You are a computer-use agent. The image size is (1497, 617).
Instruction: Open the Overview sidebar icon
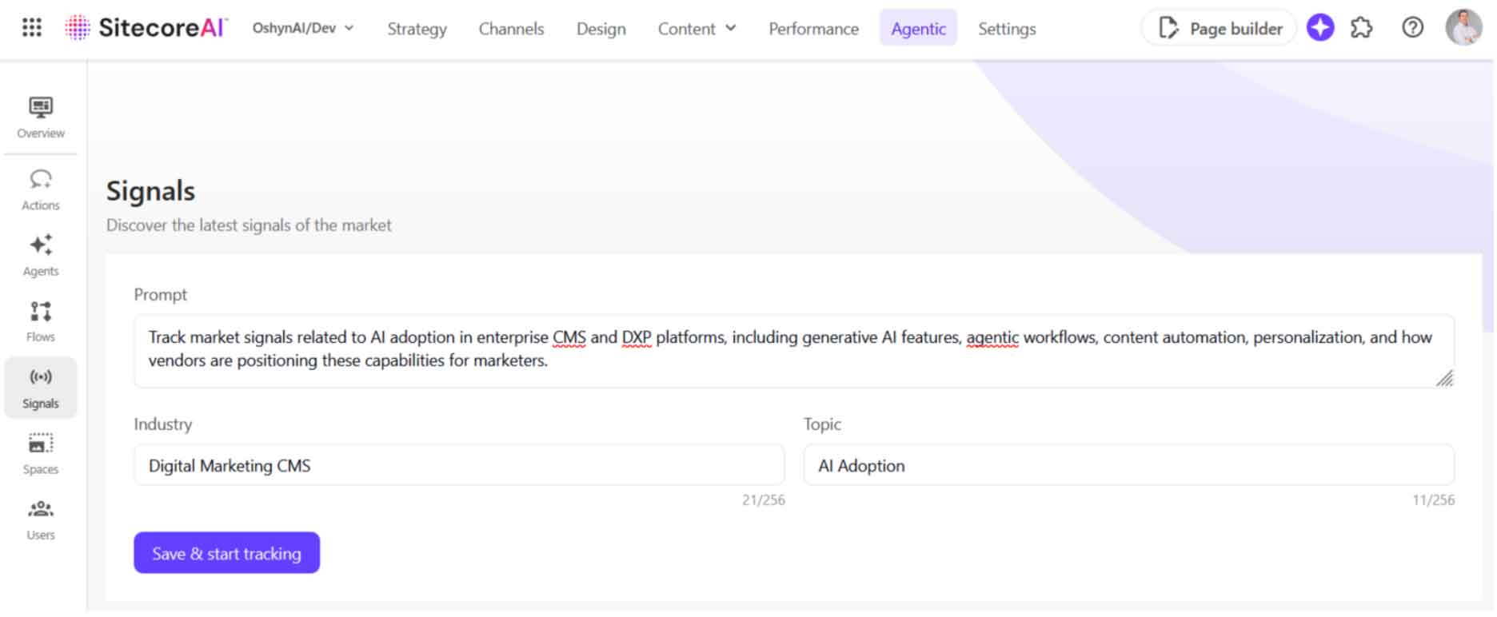41,117
